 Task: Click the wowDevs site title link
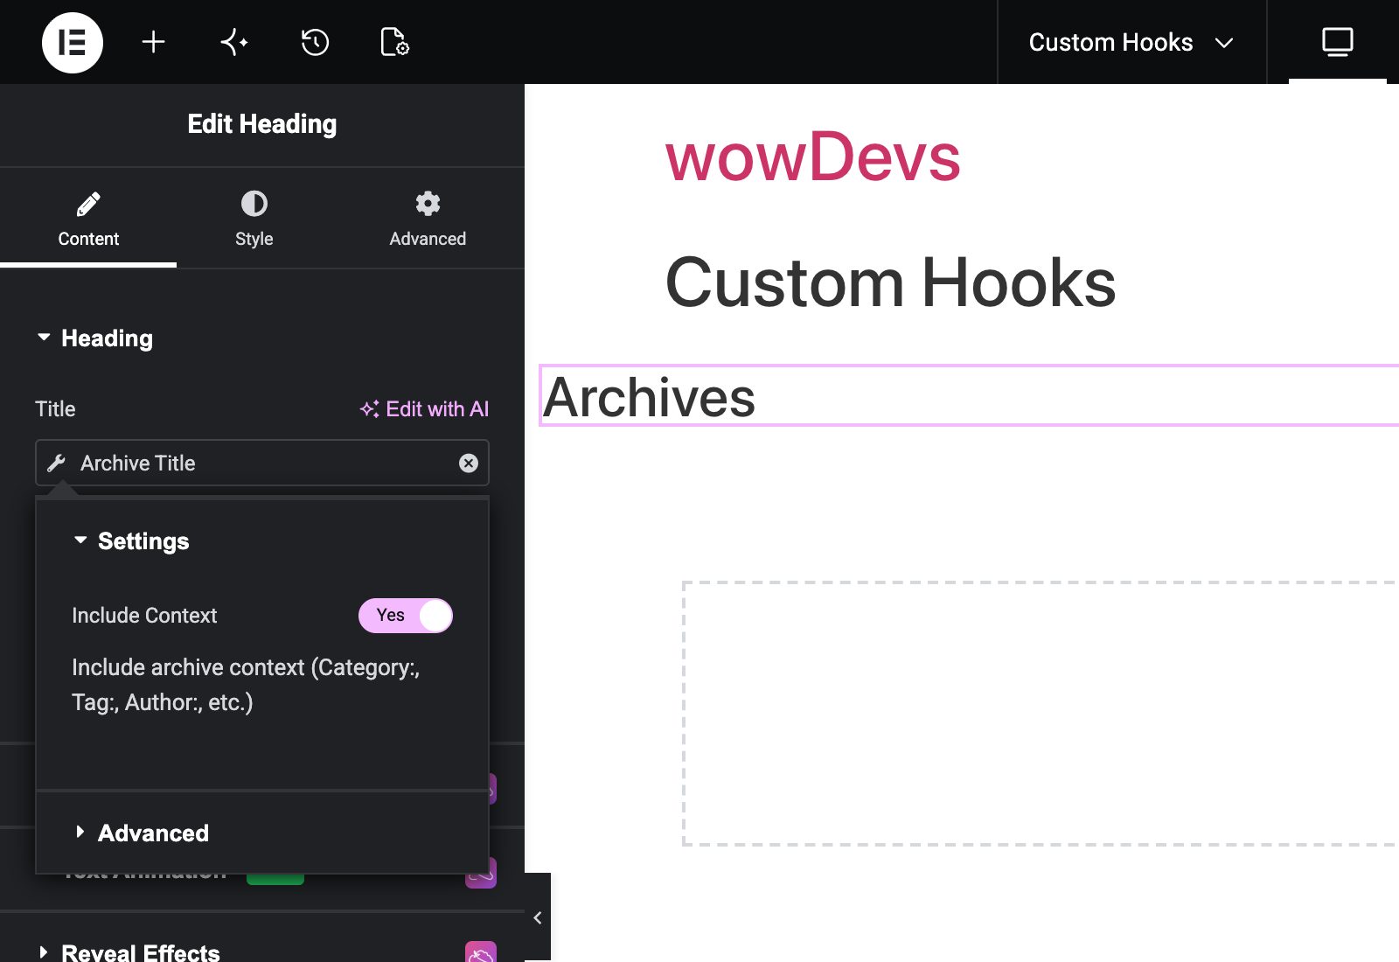812,157
